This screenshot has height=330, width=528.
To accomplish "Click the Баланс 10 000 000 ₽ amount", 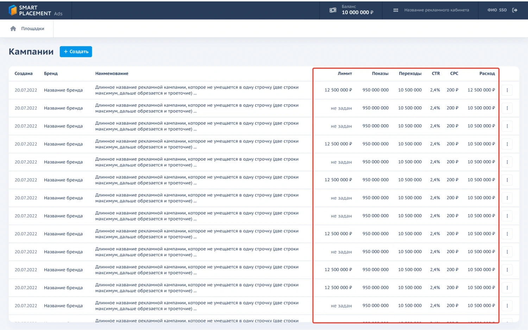I will click(x=357, y=12).
